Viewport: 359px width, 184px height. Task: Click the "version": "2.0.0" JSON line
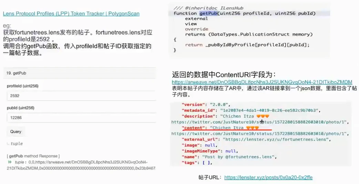[x=206, y=105]
